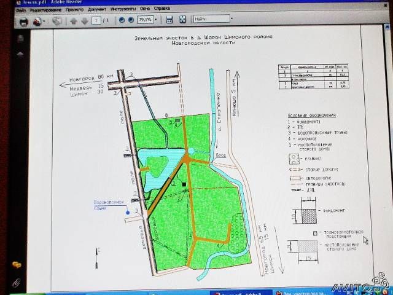Go to previous page with up arrow
The image size is (393, 295).
pos(73,21)
